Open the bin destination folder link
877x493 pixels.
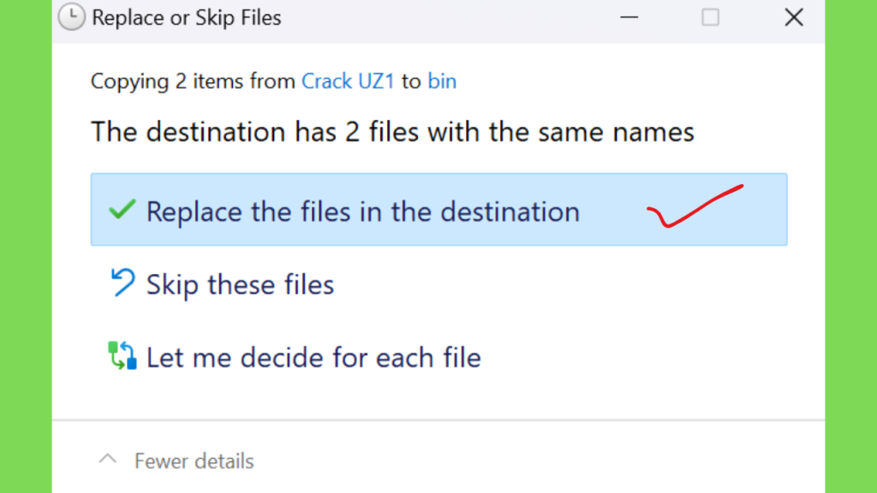coord(442,81)
